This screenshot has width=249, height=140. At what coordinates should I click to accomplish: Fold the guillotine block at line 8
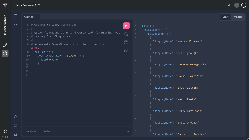pos(30,52)
